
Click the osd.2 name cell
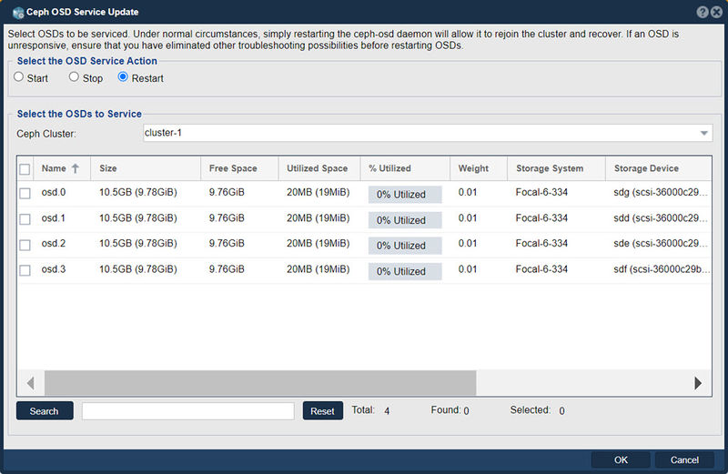click(x=54, y=243)
